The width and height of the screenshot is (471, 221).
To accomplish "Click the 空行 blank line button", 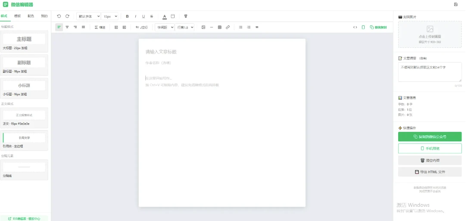I will click(142, 27).
